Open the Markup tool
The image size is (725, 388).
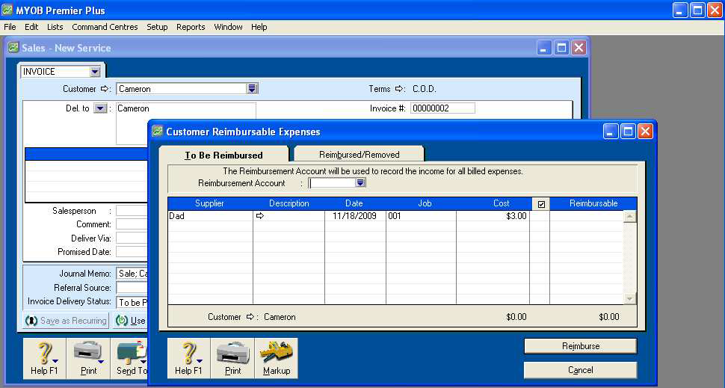(277, 358)
